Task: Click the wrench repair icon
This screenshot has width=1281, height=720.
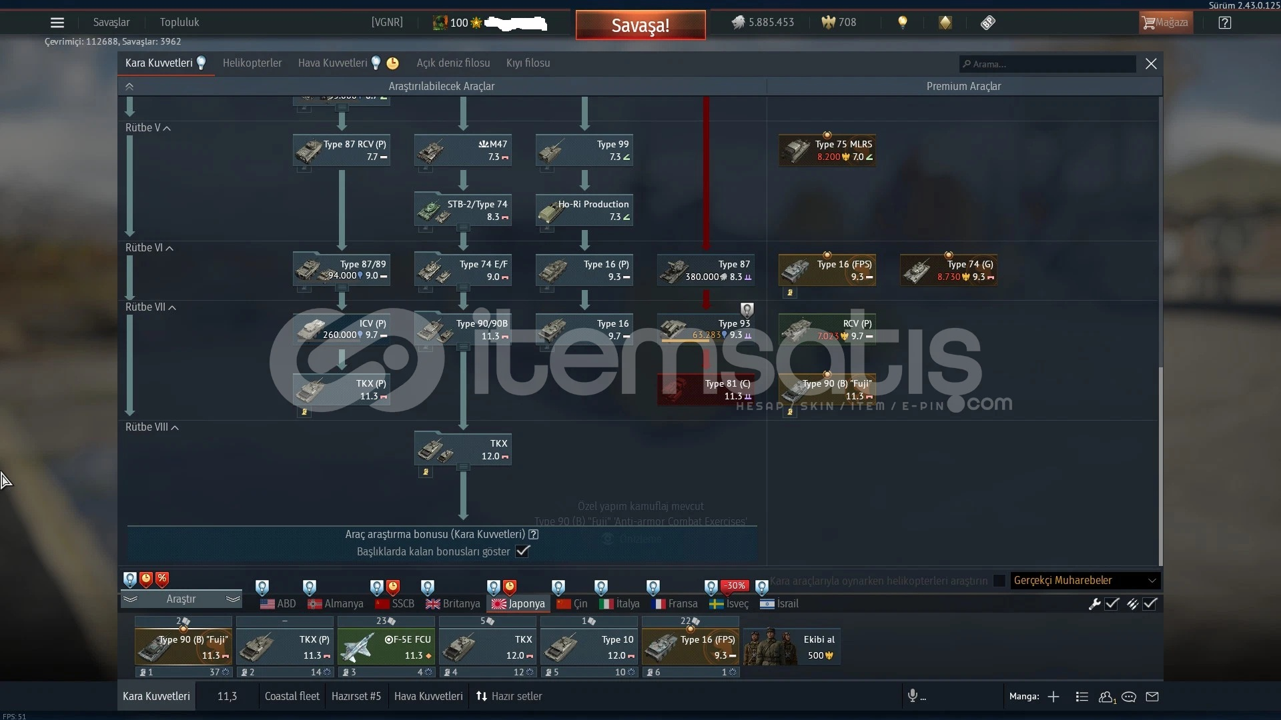Action: (x=1094, y=604)
